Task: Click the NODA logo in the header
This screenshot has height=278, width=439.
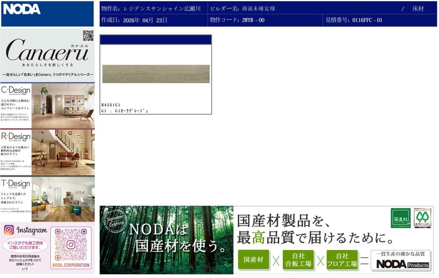Action: (x=22, y=9)
